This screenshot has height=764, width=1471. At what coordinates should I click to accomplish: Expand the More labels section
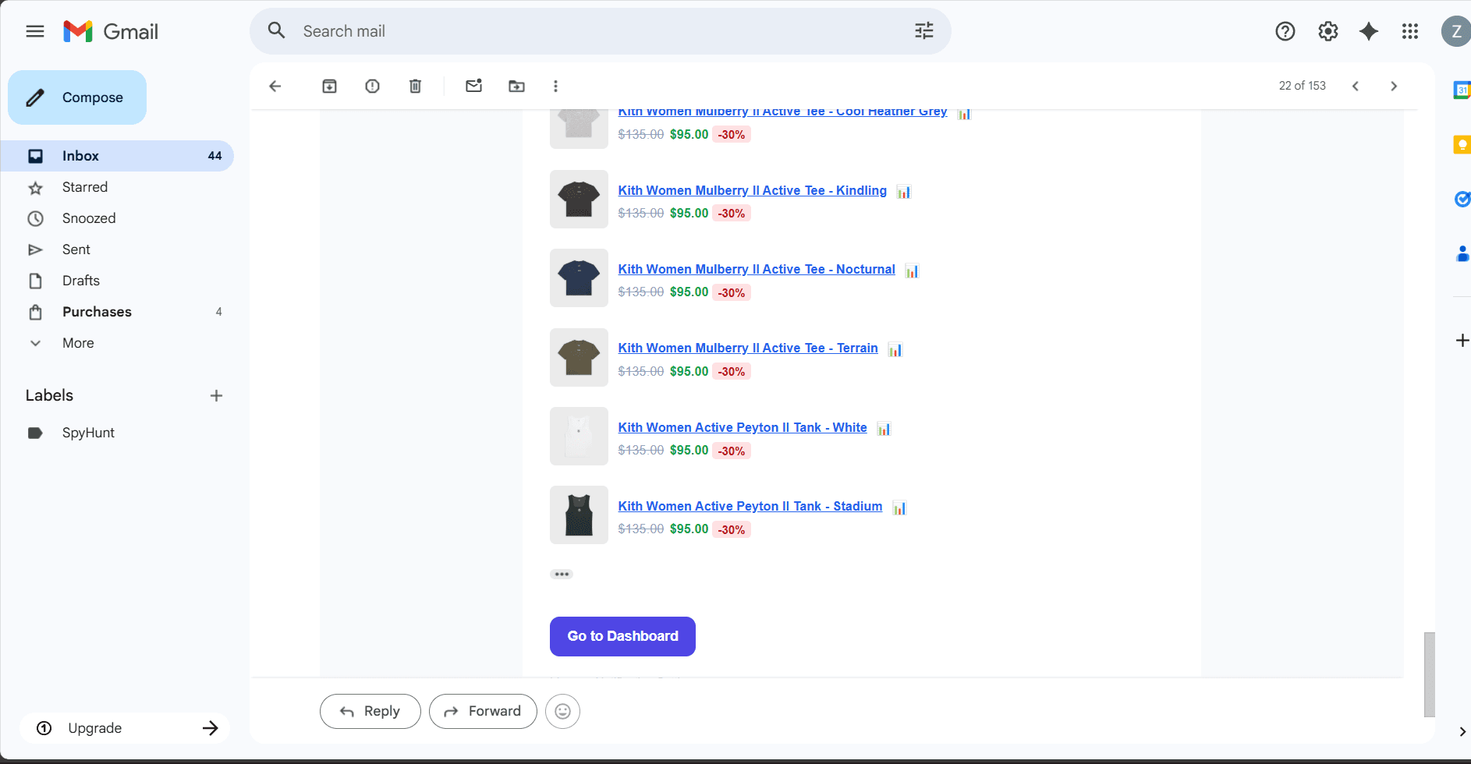(78, 343)
